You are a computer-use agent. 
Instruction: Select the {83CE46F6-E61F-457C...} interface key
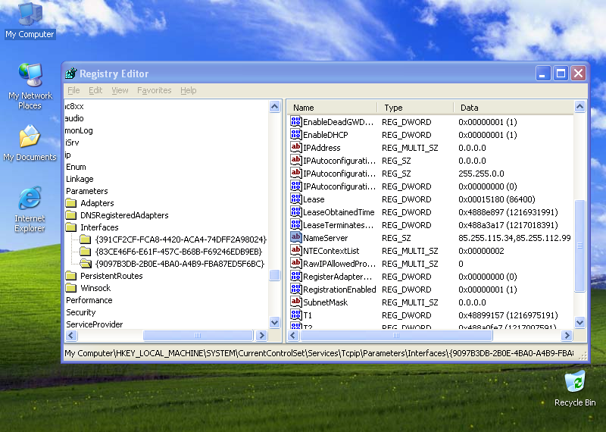point(179,252)
